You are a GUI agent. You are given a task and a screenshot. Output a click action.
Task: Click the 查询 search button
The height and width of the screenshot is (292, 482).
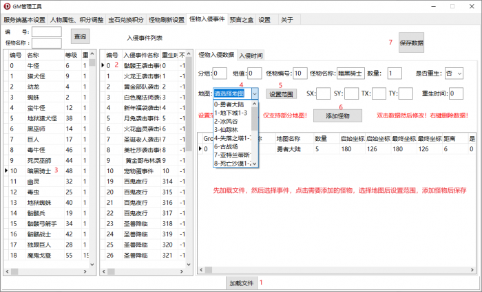(81, 36)
